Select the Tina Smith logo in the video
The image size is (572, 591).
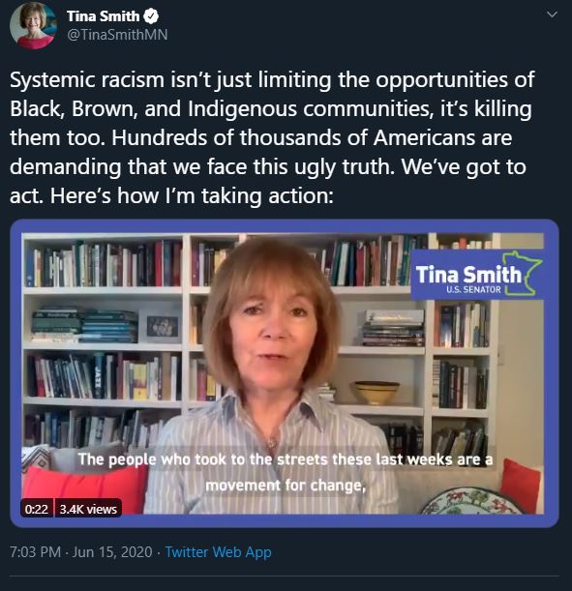point(477,275)
